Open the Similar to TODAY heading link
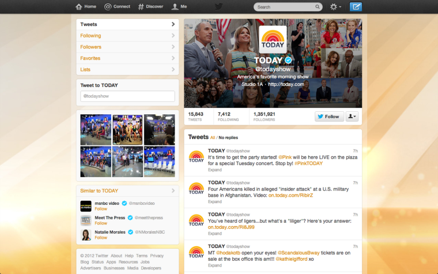The height and width of the screenshot is (274, 438). [99, 191]
